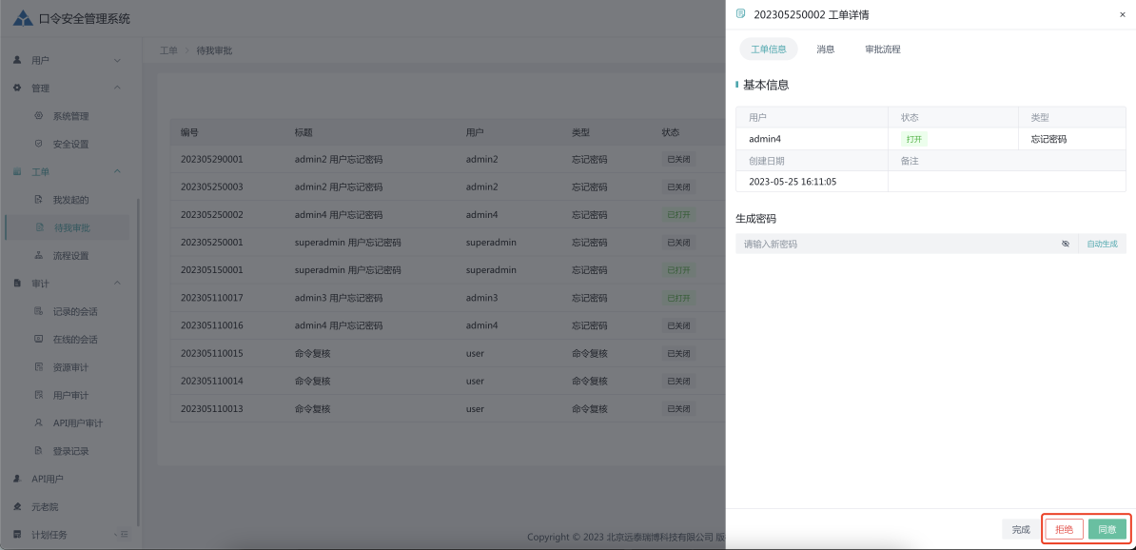Viewport: 1136px width, 550px height.
Task: Click the 登录记录 icon in the sidebar
Action: (38, 450)
